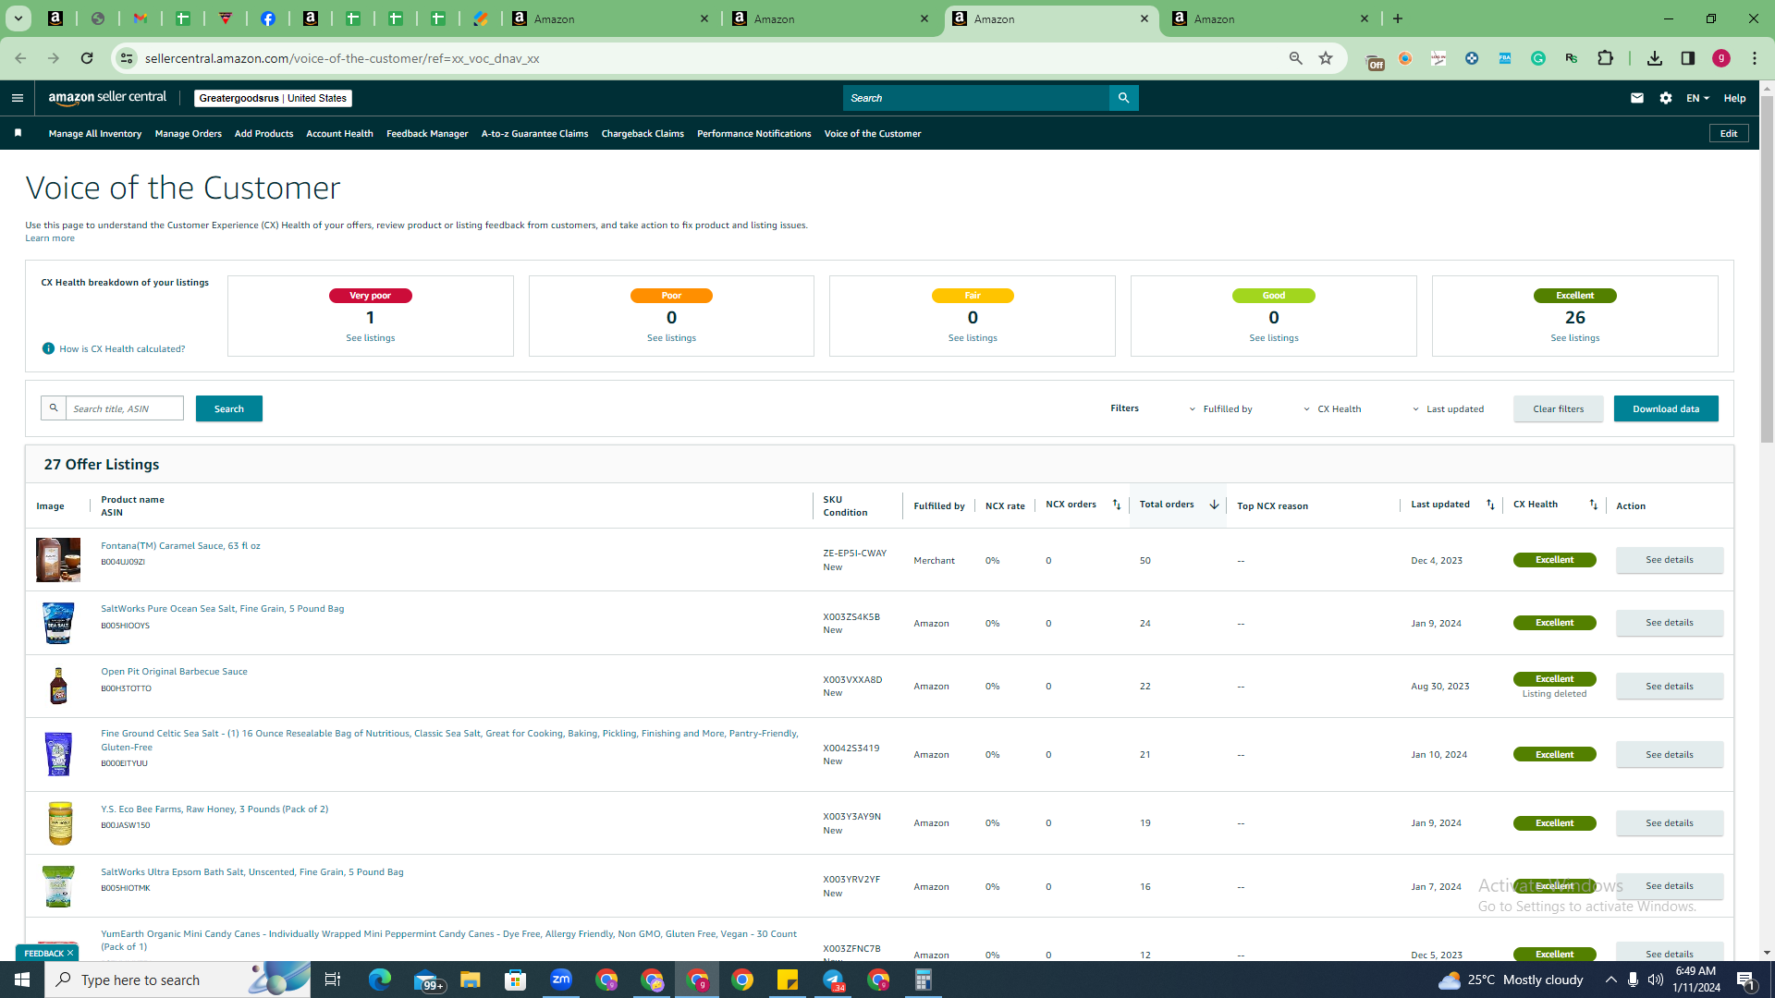This screenshot has height=998, width=1775.
Task: Open Account Health in nav bar
Action: (339, 133)
